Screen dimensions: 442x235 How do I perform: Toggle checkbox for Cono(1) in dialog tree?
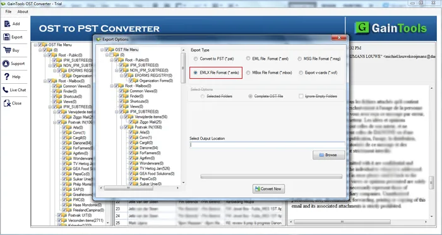(131, 137)
